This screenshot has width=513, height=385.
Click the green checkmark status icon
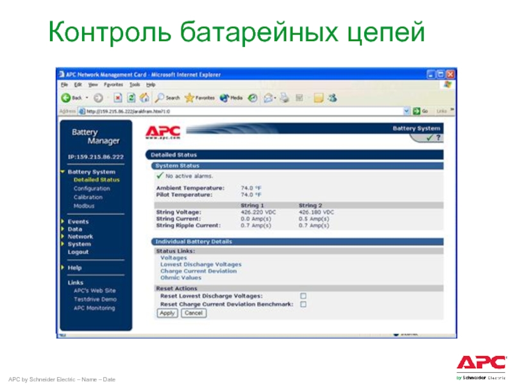(430, 138)
